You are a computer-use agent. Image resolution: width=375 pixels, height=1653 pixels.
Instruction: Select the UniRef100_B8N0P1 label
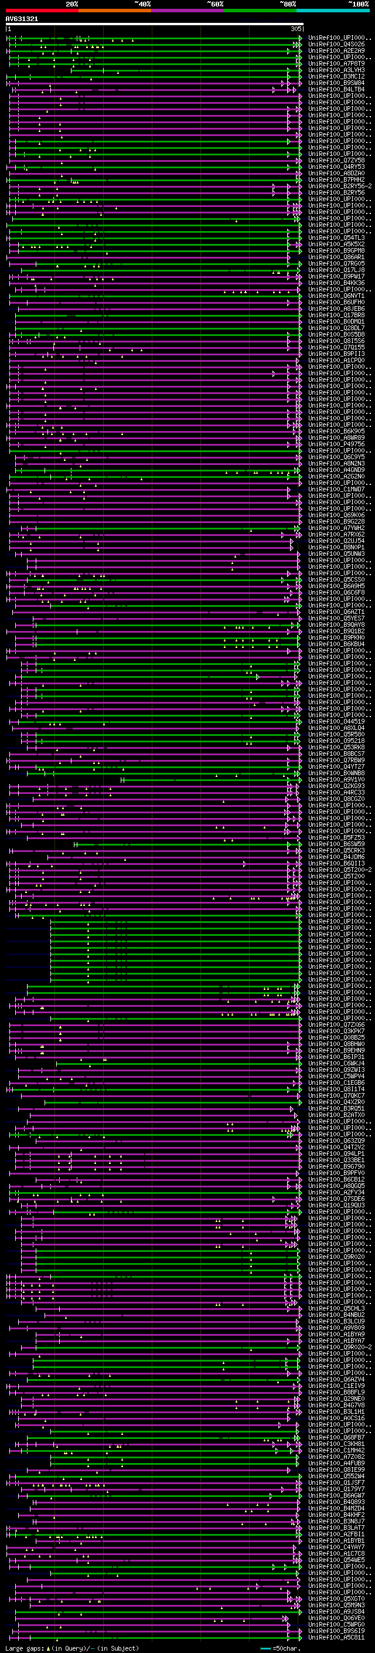coord(336,547)
